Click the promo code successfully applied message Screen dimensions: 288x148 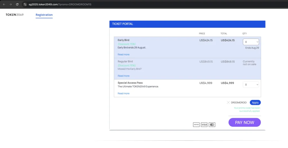(x=247, y=109)
